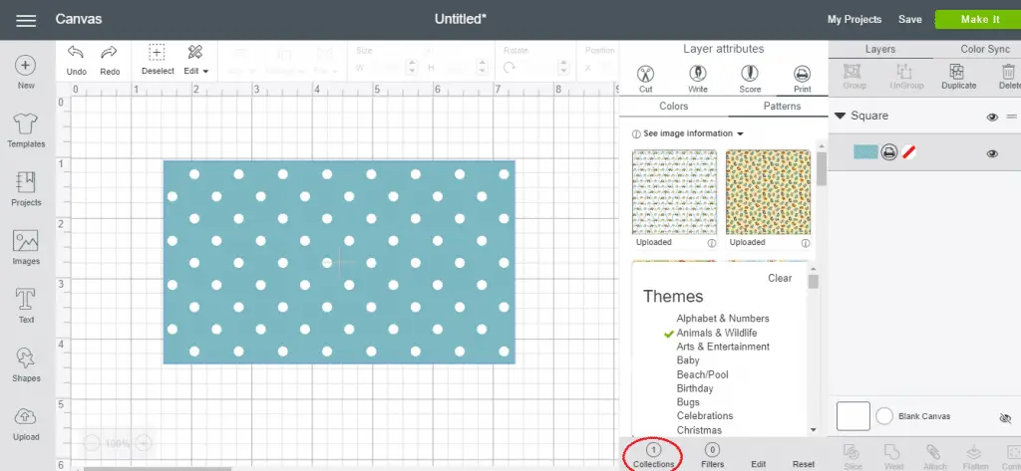Hide the Square layer group
The image size is (1021, 471).
tap(992, 117)
